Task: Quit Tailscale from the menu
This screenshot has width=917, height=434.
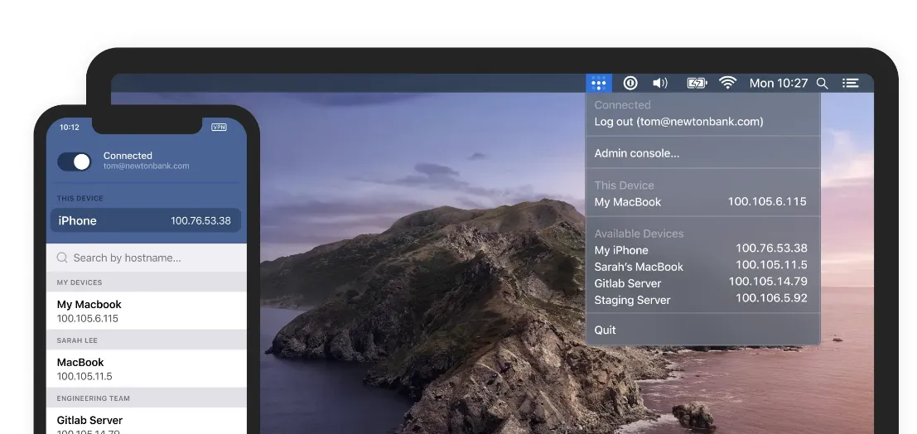Action: (x=605, y=330)
